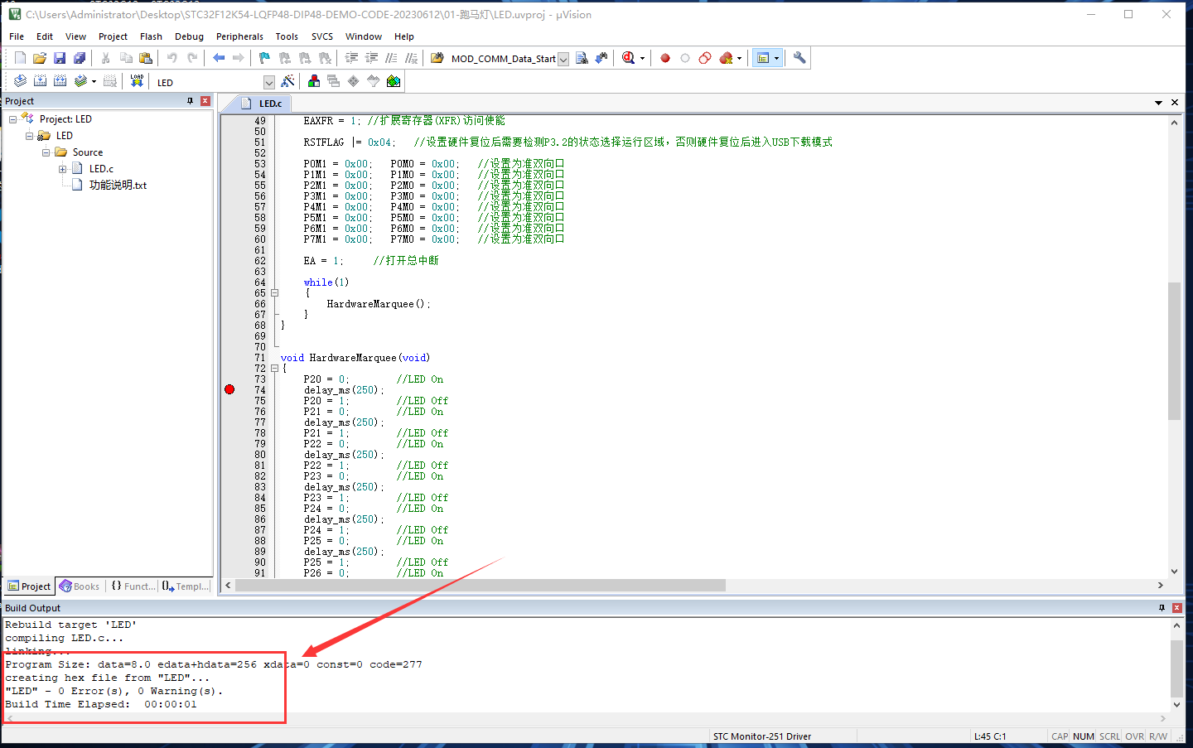Click the Save All icon
Image resolution: width=1193 pixels, height=748 pixels.
coord(80,58)
